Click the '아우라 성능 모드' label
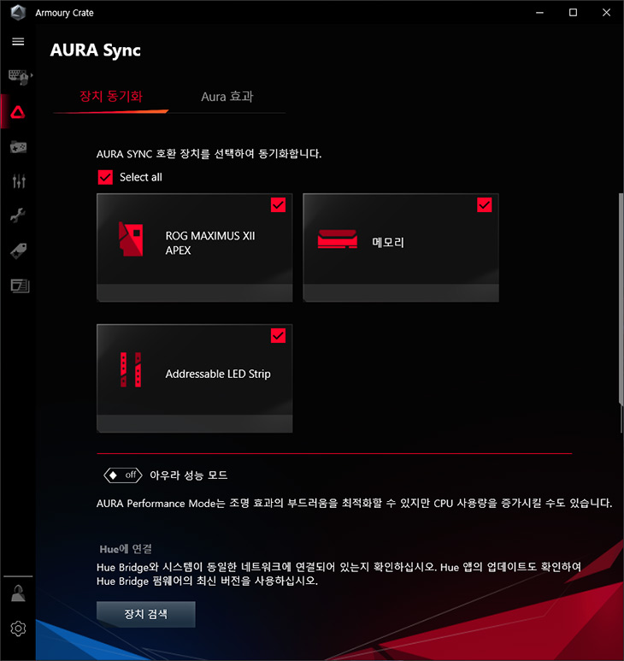Image resolution: width=624 pixels, height=661 pixels. pos(188,475)
